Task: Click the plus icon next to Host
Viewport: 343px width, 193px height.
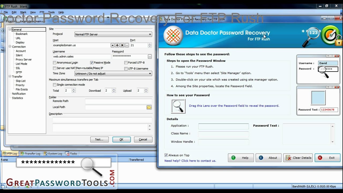Action: 117,45
